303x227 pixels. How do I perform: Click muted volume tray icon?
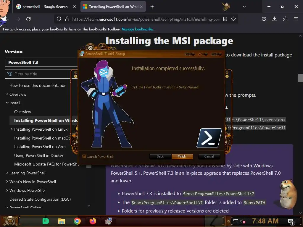pos(243,221)
